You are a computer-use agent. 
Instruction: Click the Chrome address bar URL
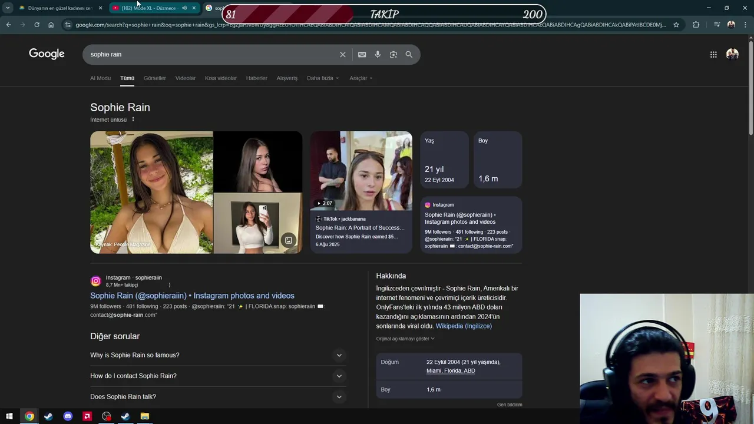tap(370, 25)
